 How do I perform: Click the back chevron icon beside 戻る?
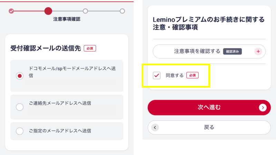tap(155, 128)
